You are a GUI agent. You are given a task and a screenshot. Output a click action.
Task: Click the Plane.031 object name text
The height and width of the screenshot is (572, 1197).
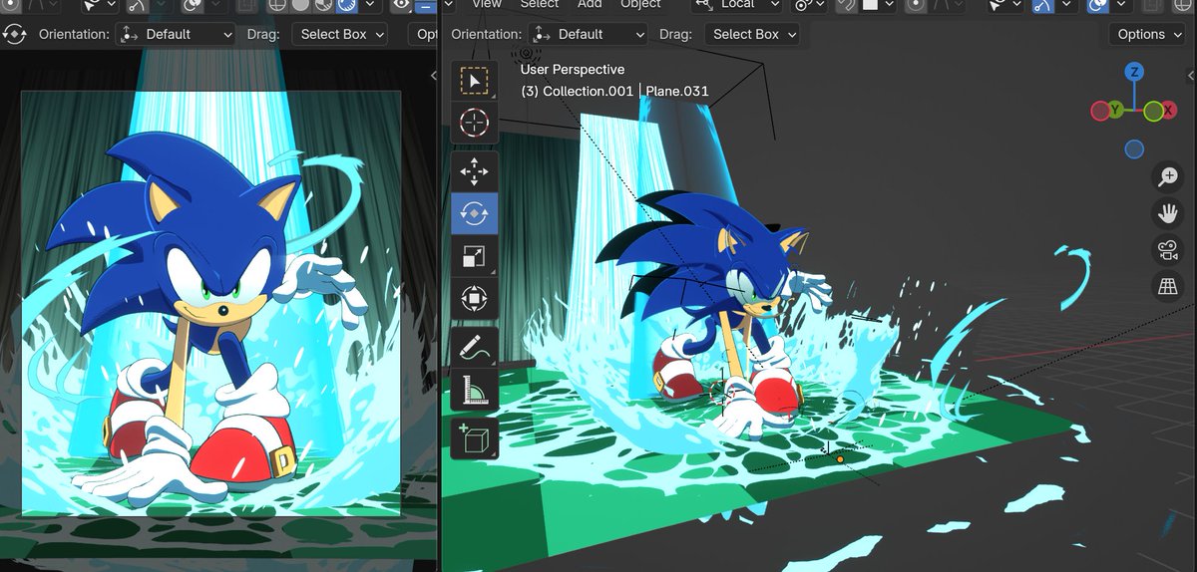[x=677, y=91]
